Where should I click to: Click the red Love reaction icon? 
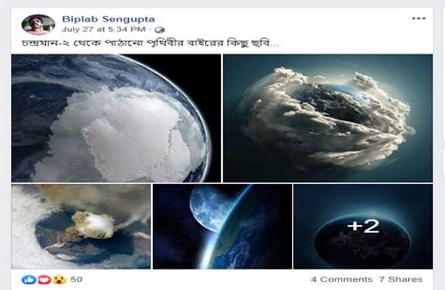pyautogui.click(x=44, y=280)
